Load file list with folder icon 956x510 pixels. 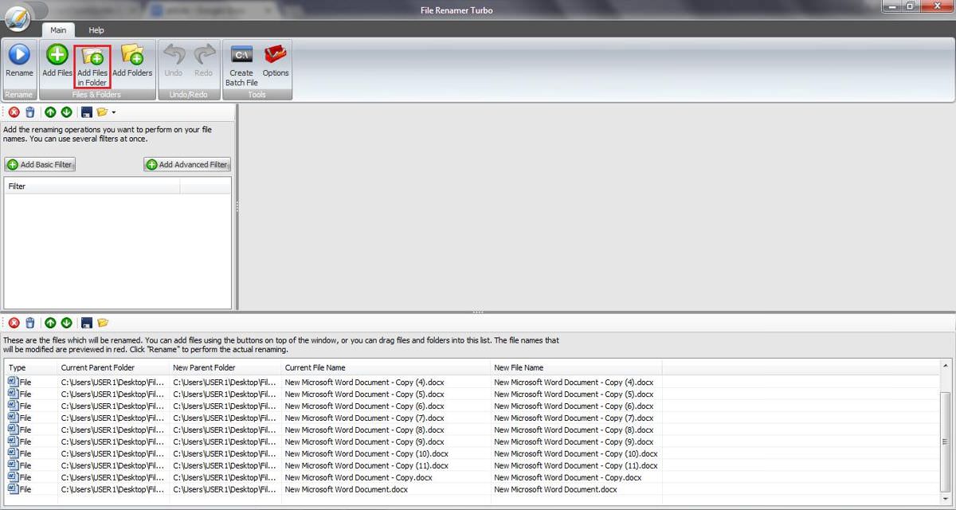(102, 323)
